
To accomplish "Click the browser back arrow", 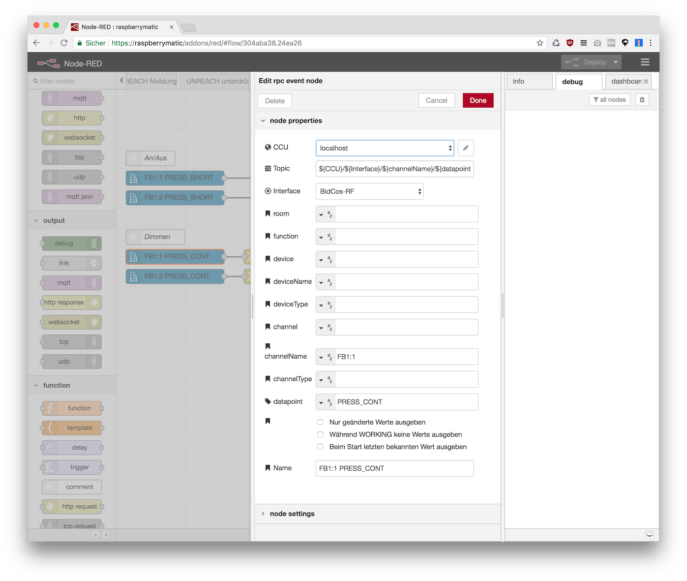I will pos(36,43).
